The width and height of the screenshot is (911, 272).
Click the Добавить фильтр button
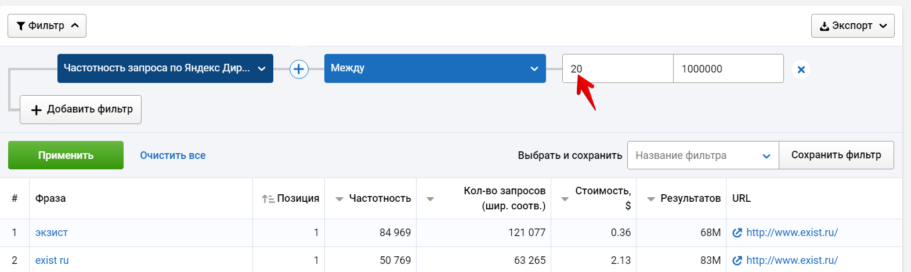click(x=81, y=110)
